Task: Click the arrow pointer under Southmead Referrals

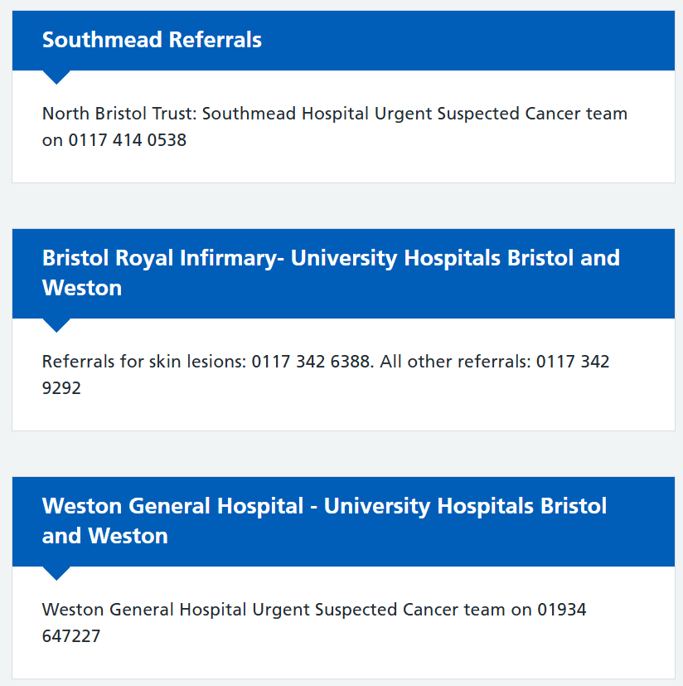Action: pos(56,77)
